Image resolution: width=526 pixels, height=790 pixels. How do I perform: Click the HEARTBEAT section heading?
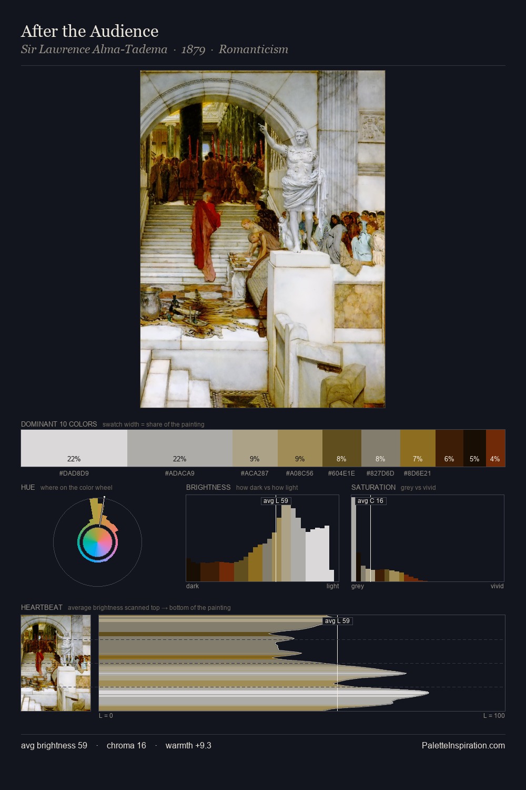point(42,607)
